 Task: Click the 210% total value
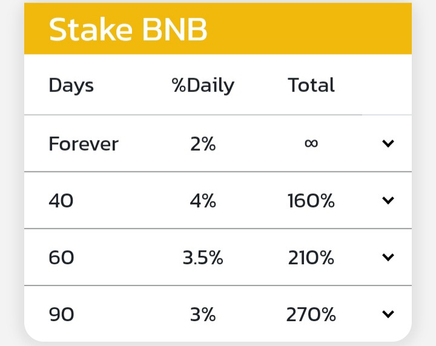point(311,258)
